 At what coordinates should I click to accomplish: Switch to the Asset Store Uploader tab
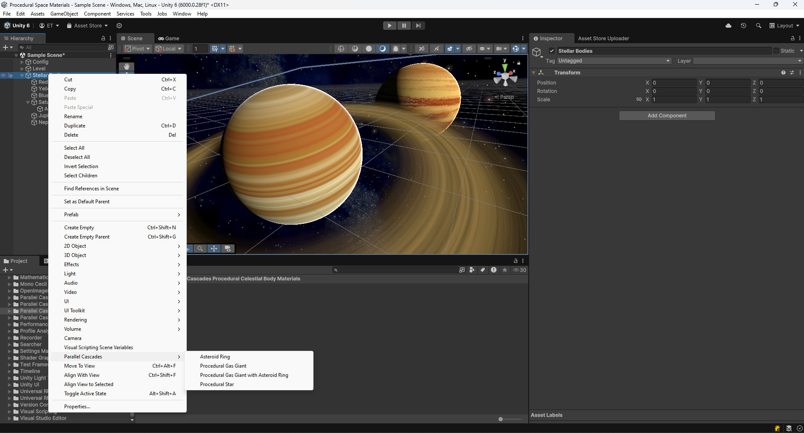point(603,38)
